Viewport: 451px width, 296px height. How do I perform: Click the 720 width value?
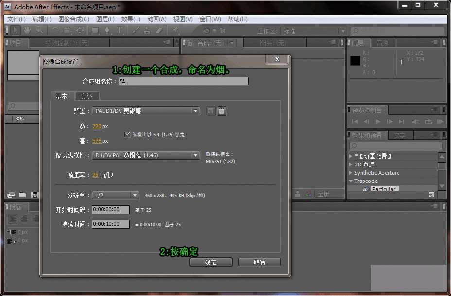click(x=97, y=126)
